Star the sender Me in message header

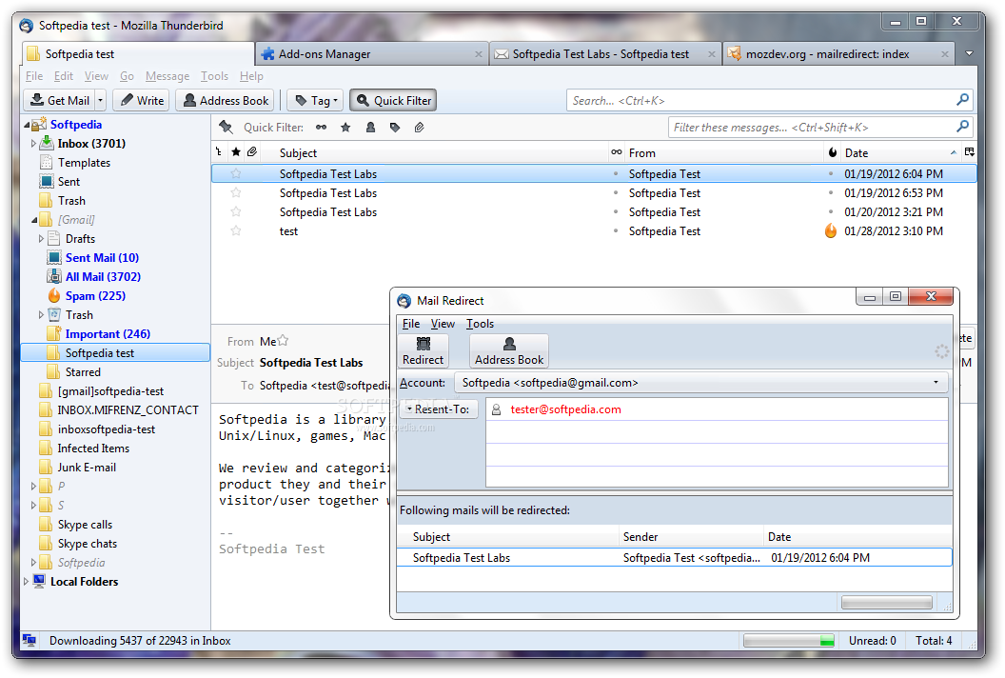click(283, 341)
